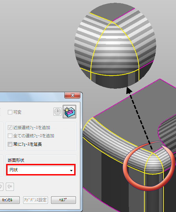Enable 常にフェースを延長 checkbox
This screenshot has height=212, width=176.
[x=10, y=144]
